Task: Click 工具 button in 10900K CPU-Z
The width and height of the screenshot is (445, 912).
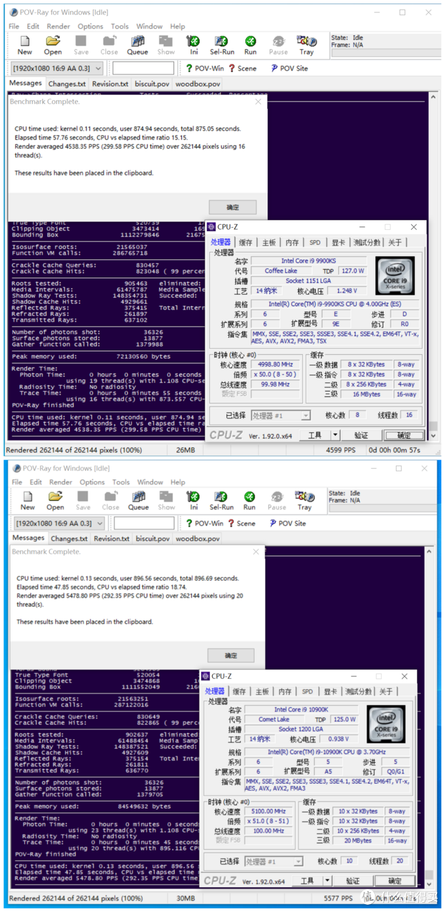Action: coord(307,881)
